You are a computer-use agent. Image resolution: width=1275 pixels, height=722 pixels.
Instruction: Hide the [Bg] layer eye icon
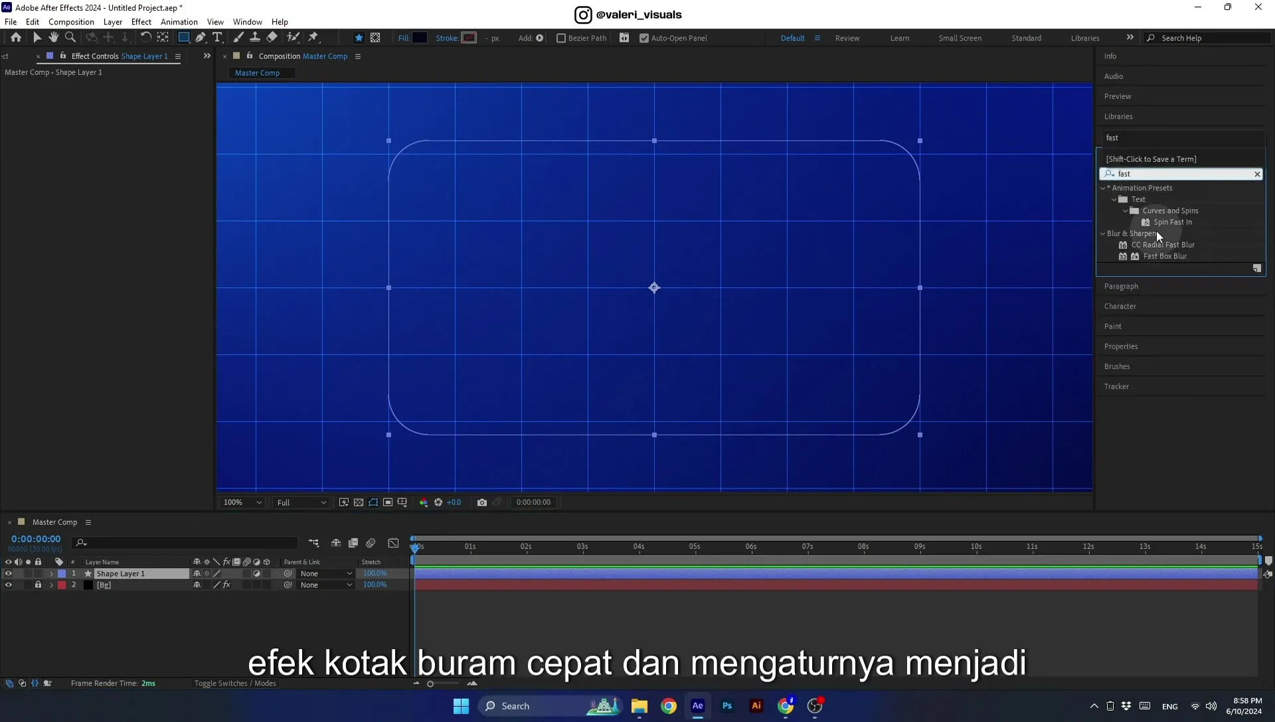[x=9, y=585]
